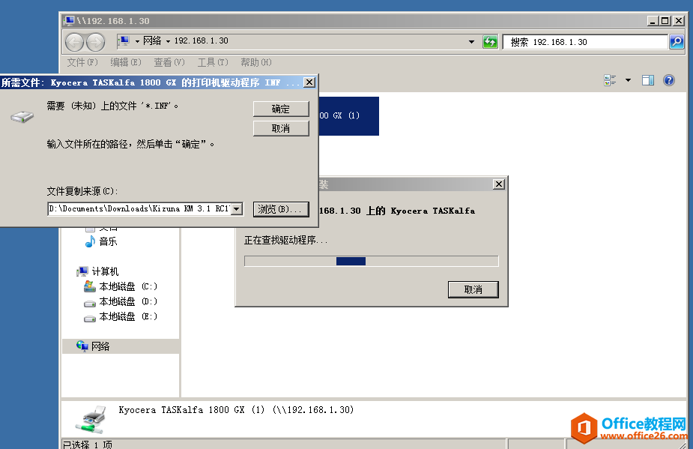Click the 搜索 192.168.1.30 search box

585,42
